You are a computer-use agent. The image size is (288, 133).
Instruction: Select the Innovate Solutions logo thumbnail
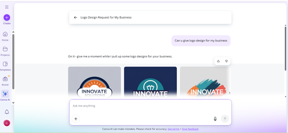click(x=94, y=82)
